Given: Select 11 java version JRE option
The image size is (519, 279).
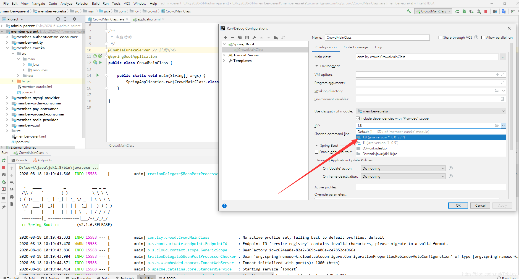Looking at the screenshot, I should click(431, 143).
